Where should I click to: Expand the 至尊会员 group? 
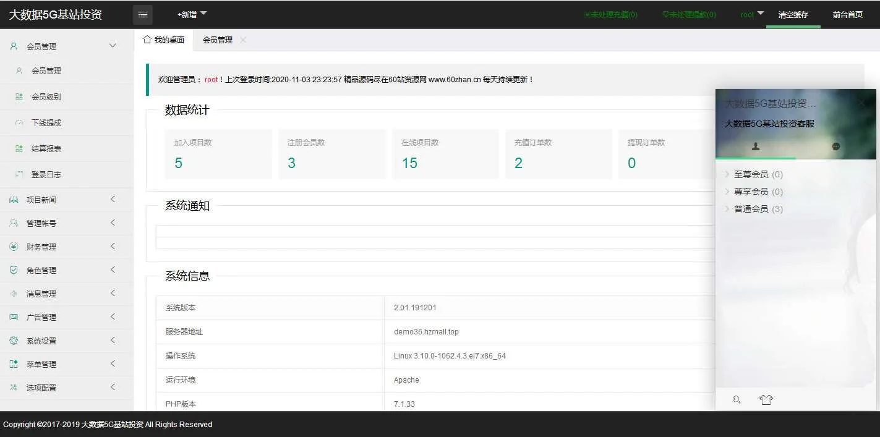click(751, 174)
